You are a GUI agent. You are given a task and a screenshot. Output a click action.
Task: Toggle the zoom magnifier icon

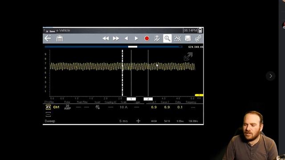coord(167,39)
